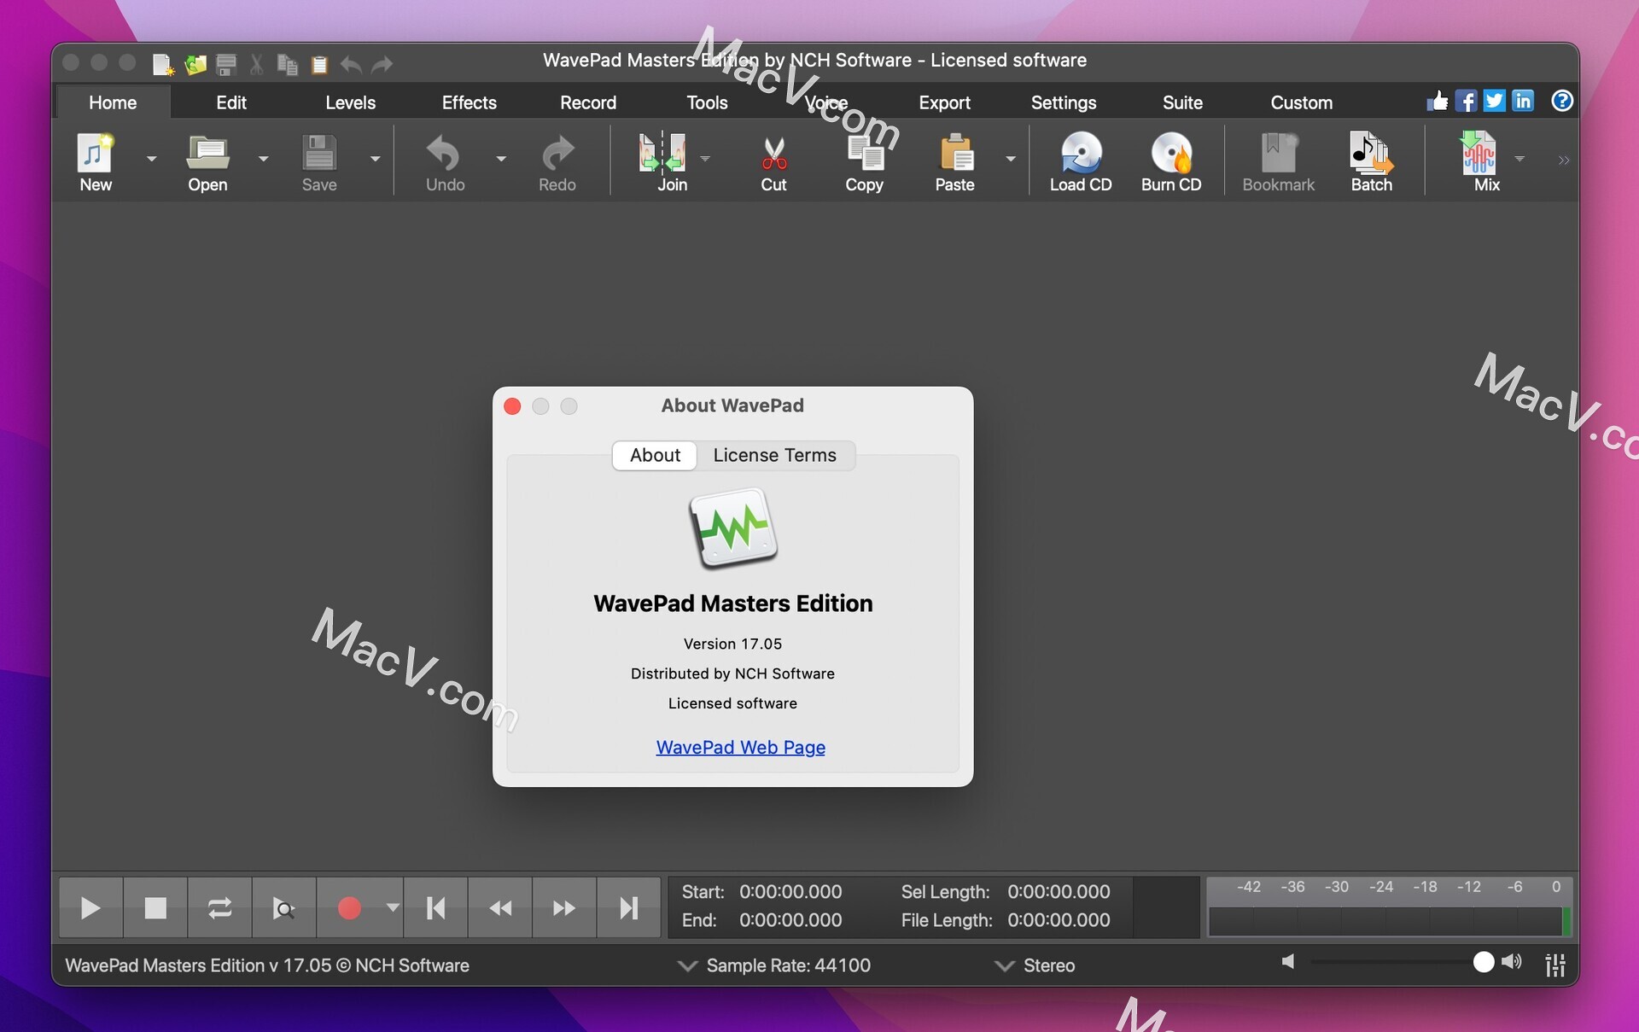1639x1032 pixels.
Task: Click the fast forward button
Action: click(564, 907)
